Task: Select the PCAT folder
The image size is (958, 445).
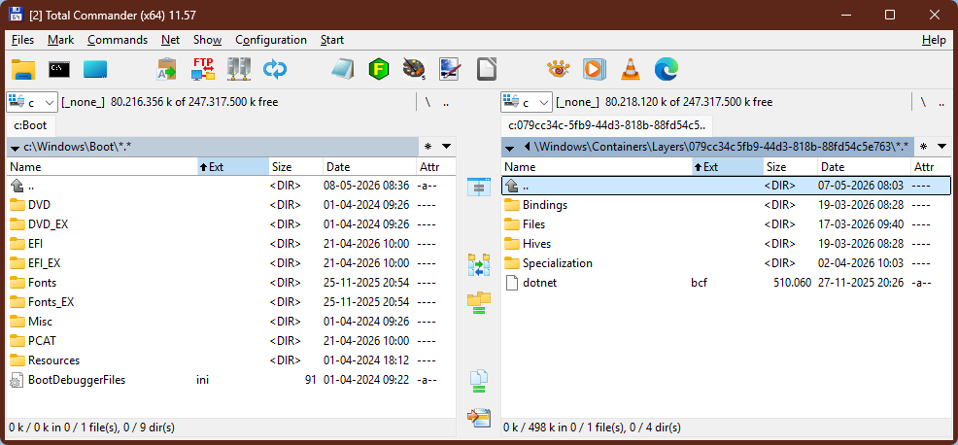Action: (231, 341)
